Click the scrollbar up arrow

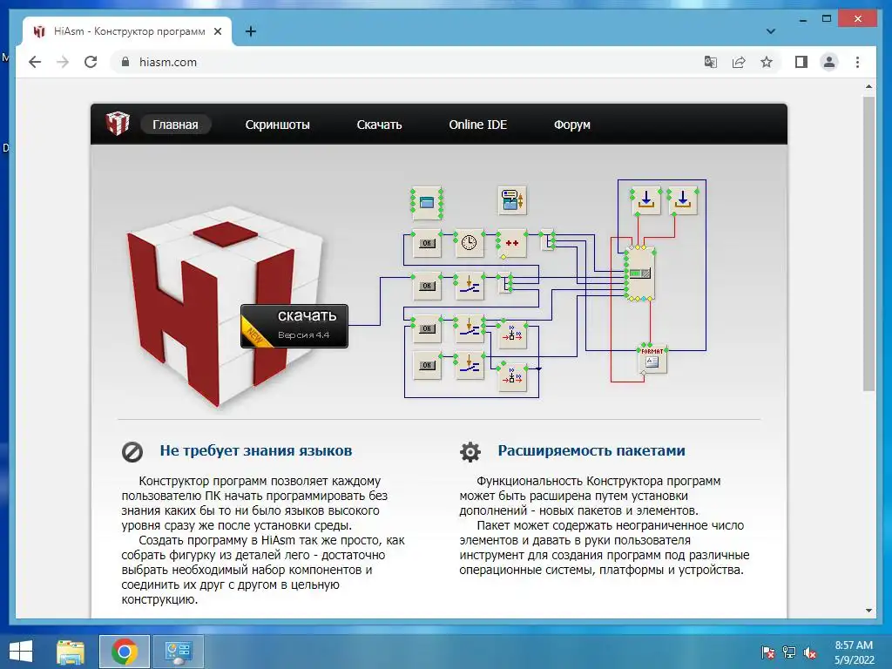868,86
